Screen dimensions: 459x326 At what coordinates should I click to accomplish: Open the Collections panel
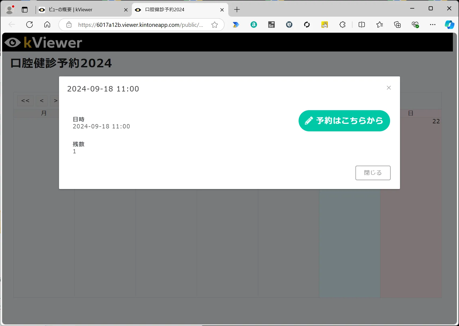tap(397, 25)
